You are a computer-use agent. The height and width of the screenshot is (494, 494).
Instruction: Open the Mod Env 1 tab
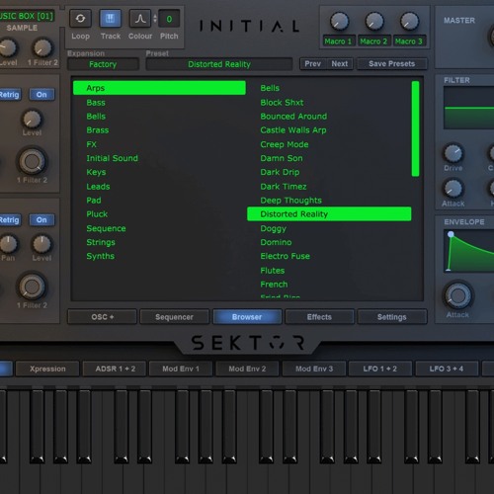pos(181,369)
